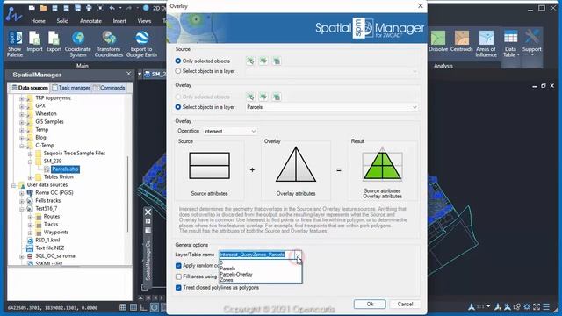562x316 pixels.
Task: Open the Insert ribbon tab
Action: coord(119,21)
